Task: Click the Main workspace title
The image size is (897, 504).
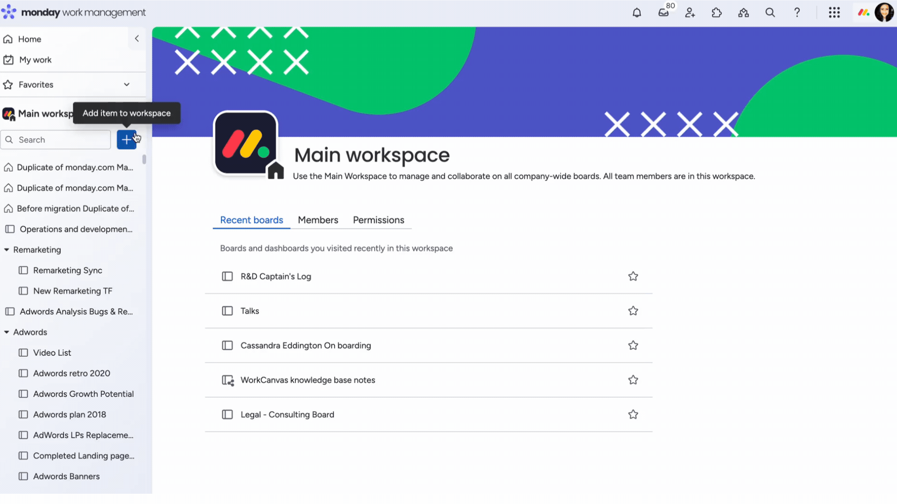Action: click(372, 155)
